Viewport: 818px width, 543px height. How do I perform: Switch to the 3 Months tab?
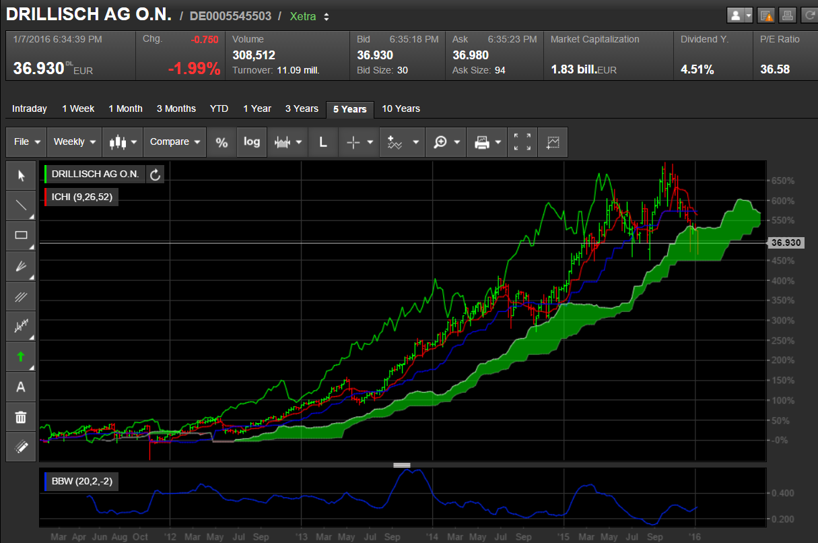tap(176, 109)
